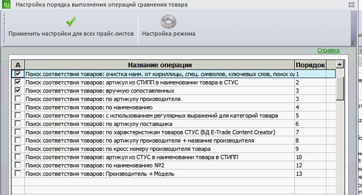Viewport: 362px width, 195px height.
Task: Click order value 2 in Порядок column
Action: click(x=297, y=82)
